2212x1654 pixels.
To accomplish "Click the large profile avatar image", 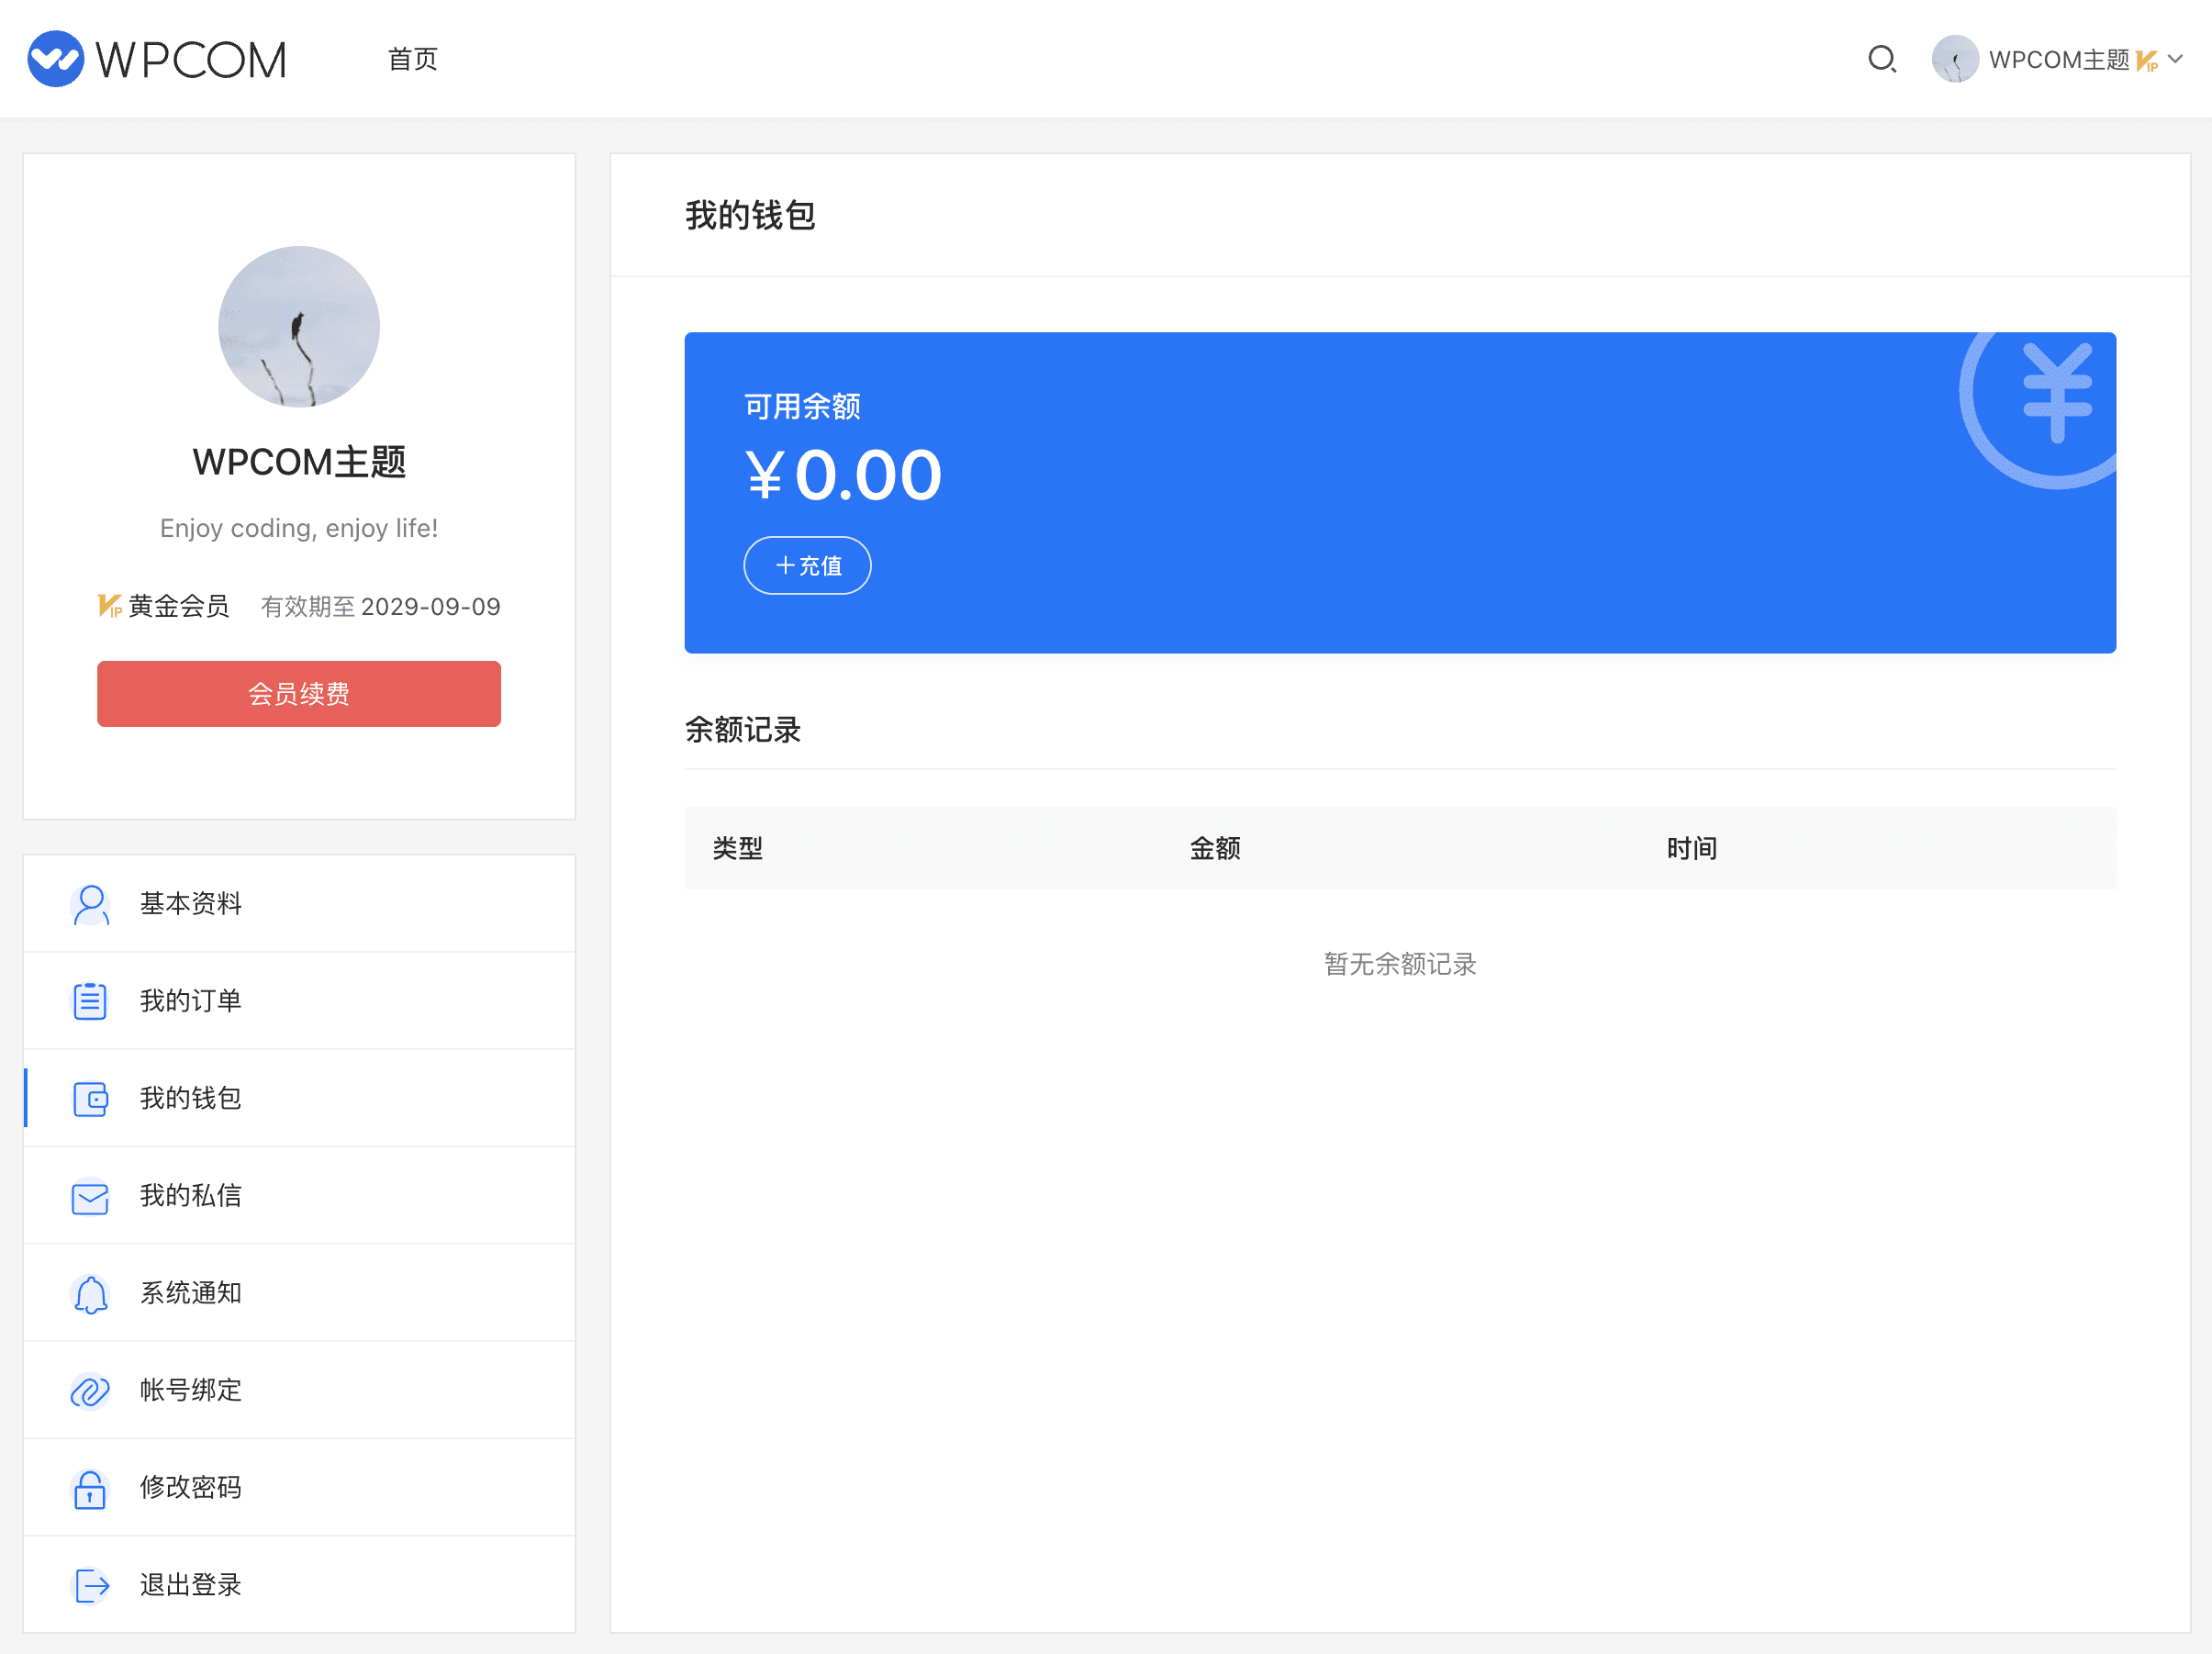I will click(x=299, y=327).
